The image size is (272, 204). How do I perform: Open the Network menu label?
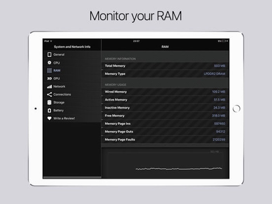(x=59, y=86)
